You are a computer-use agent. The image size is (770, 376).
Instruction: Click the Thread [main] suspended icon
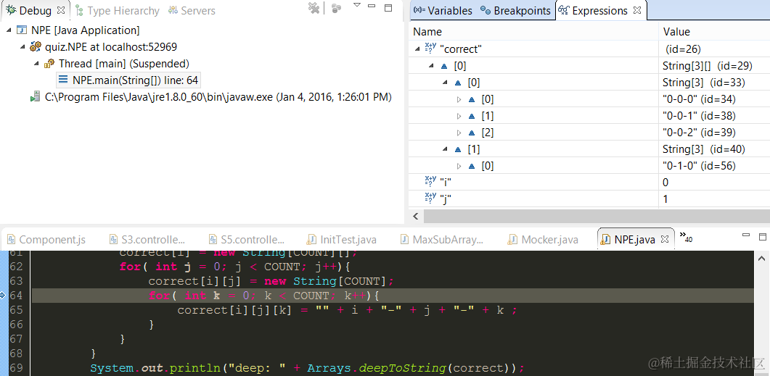[49, 64]
